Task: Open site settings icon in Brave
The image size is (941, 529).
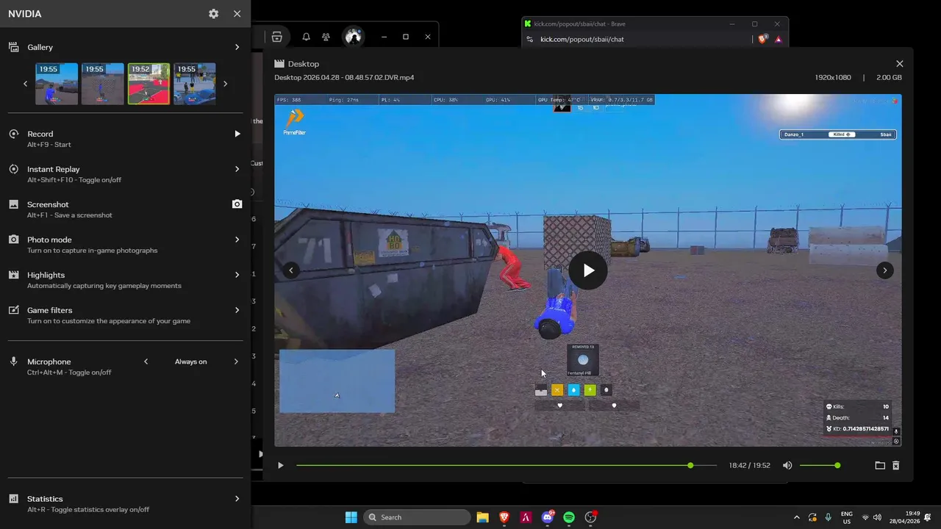Action: click(x=530, y=39)
